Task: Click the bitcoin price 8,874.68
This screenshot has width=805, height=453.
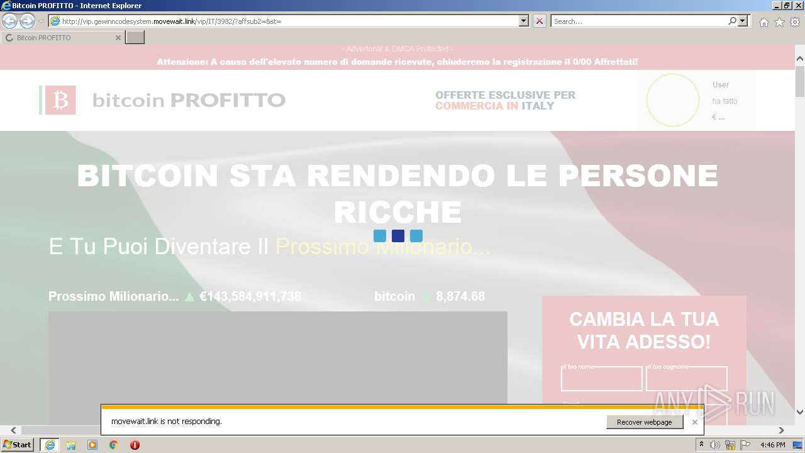Action: pyautogui.click(x=460, y=296)
